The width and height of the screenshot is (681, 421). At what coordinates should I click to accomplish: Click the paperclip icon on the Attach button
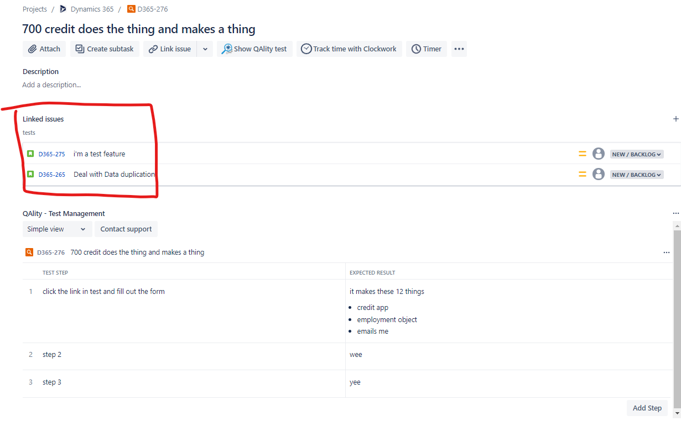pyautogui.click(x=33, y=49)
